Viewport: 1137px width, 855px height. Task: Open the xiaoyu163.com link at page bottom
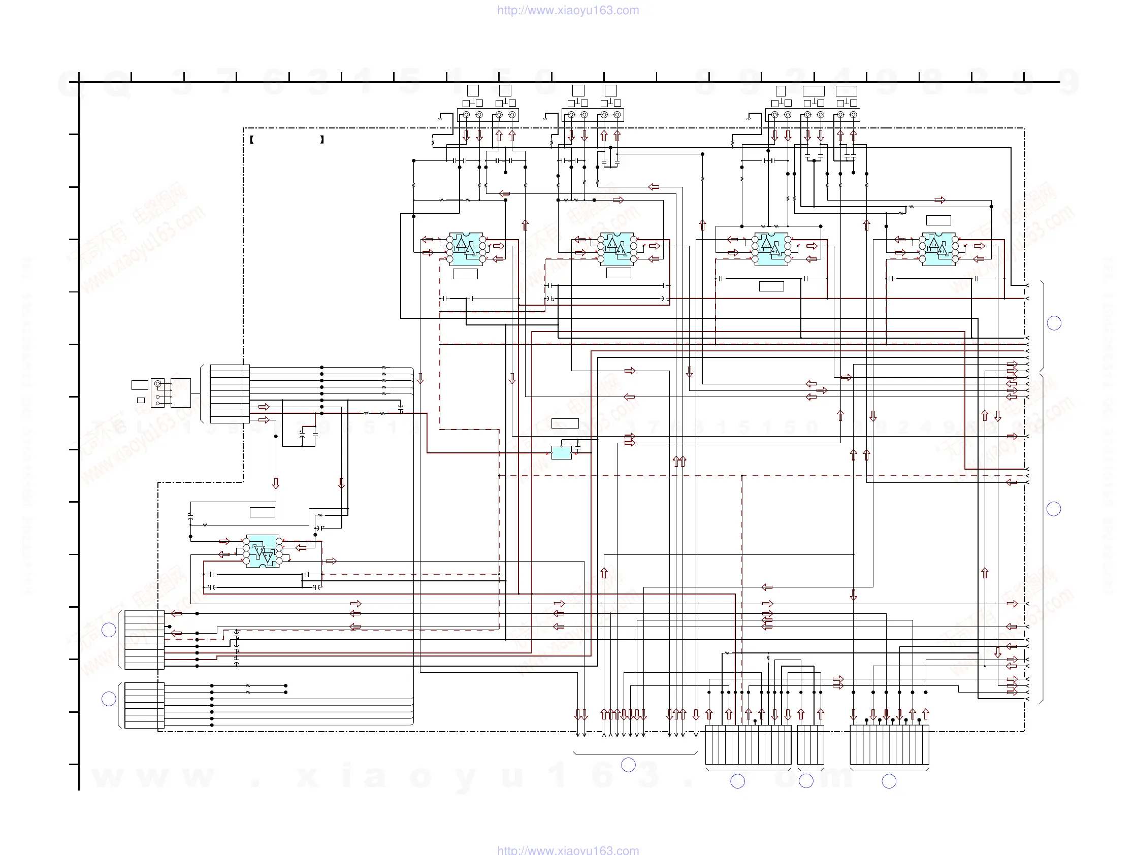(x=568, y=850)
